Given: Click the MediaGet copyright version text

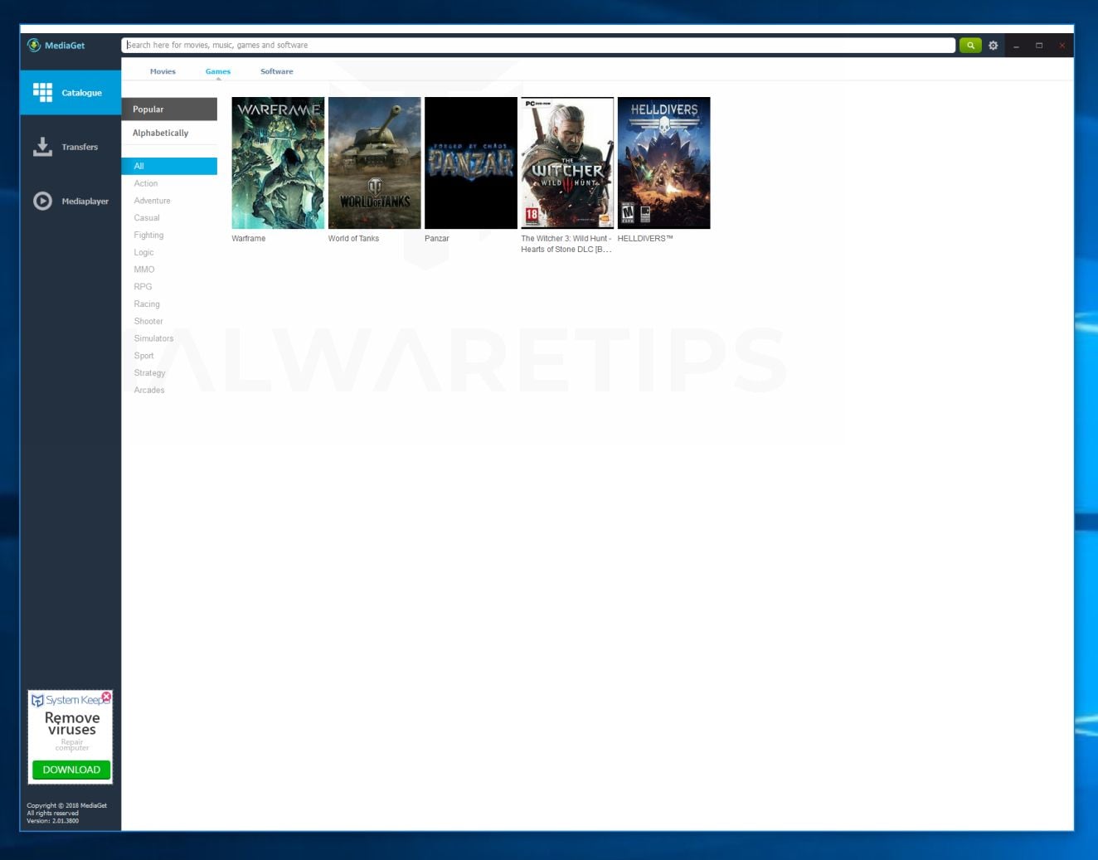Looking at the screenshot, I should point(66,813).
